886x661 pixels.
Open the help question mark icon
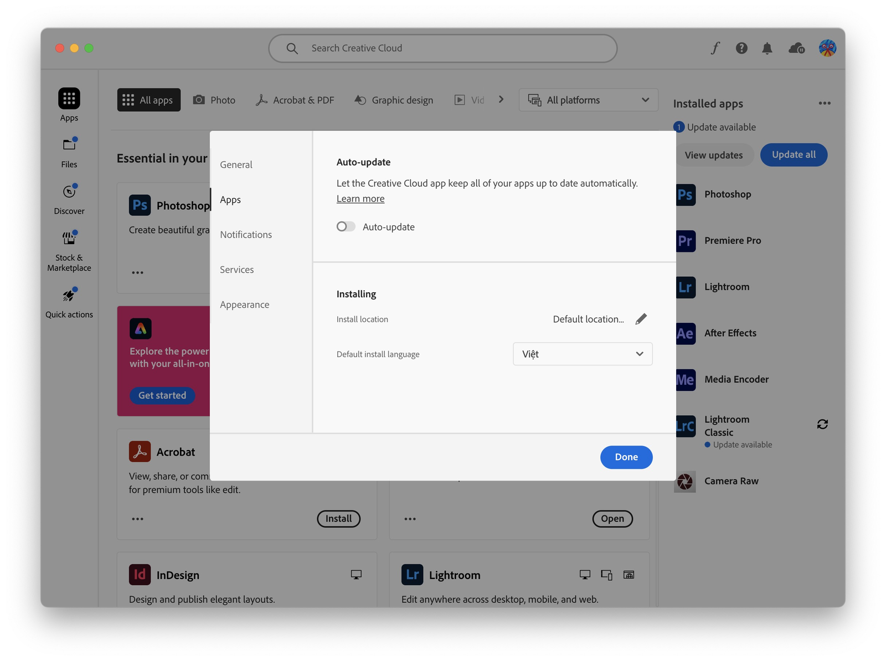click(x=741, y=48)
